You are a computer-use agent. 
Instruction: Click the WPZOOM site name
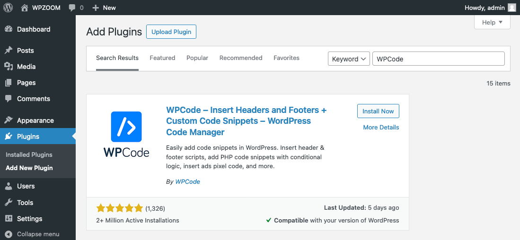46,8
